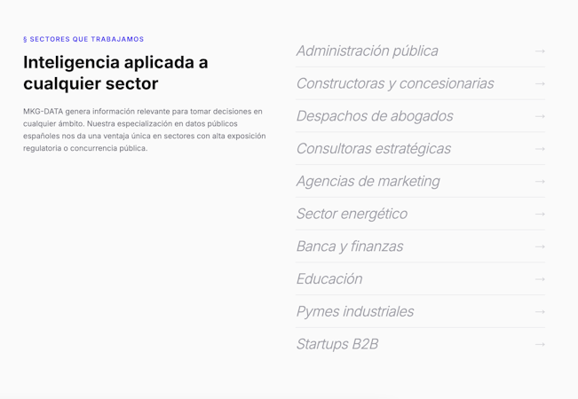
Task: Select Banca y finanzas sector
Action: click(350, 246)
